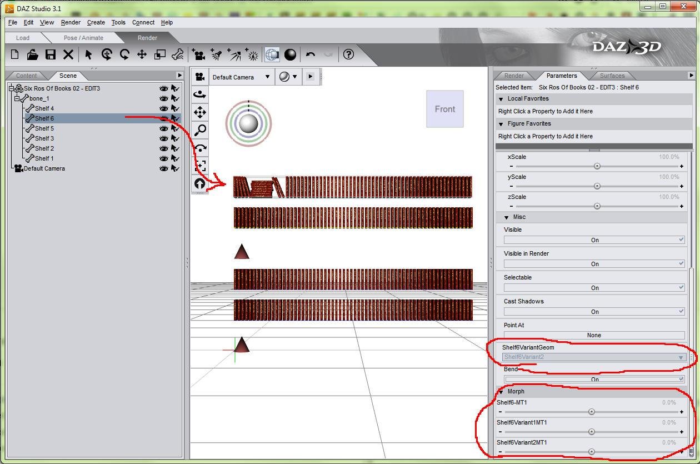
Task: Open the Visible in Render dropdown
Action: tap(594, 264)
